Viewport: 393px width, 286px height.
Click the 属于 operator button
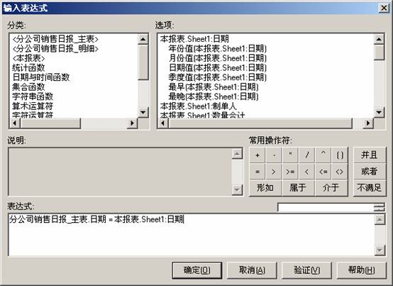pos(298,187)
